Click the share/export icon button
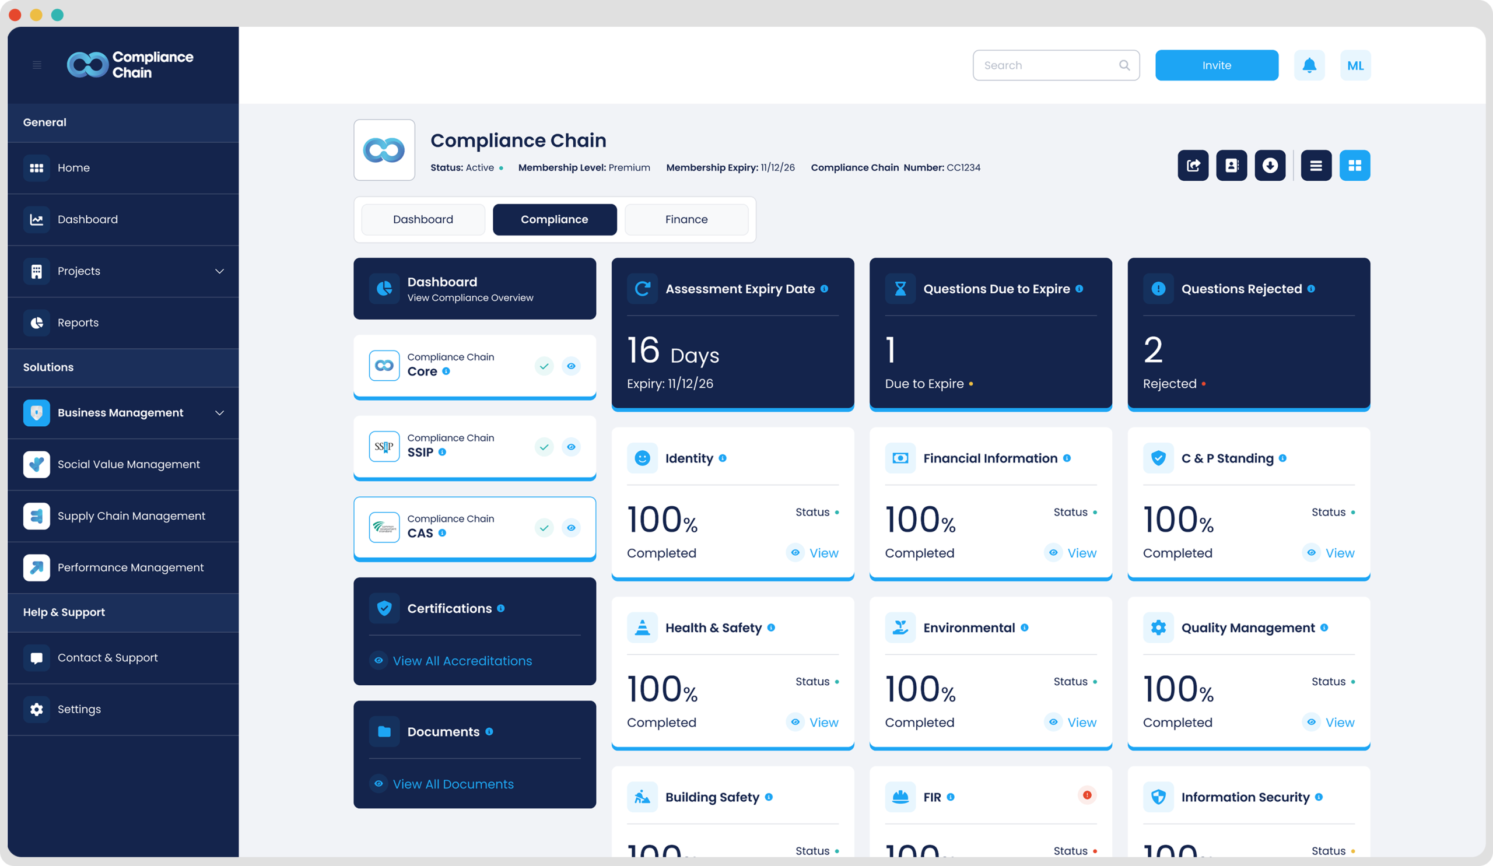This screenshot has height=866, width=1493. [1193, 165]
